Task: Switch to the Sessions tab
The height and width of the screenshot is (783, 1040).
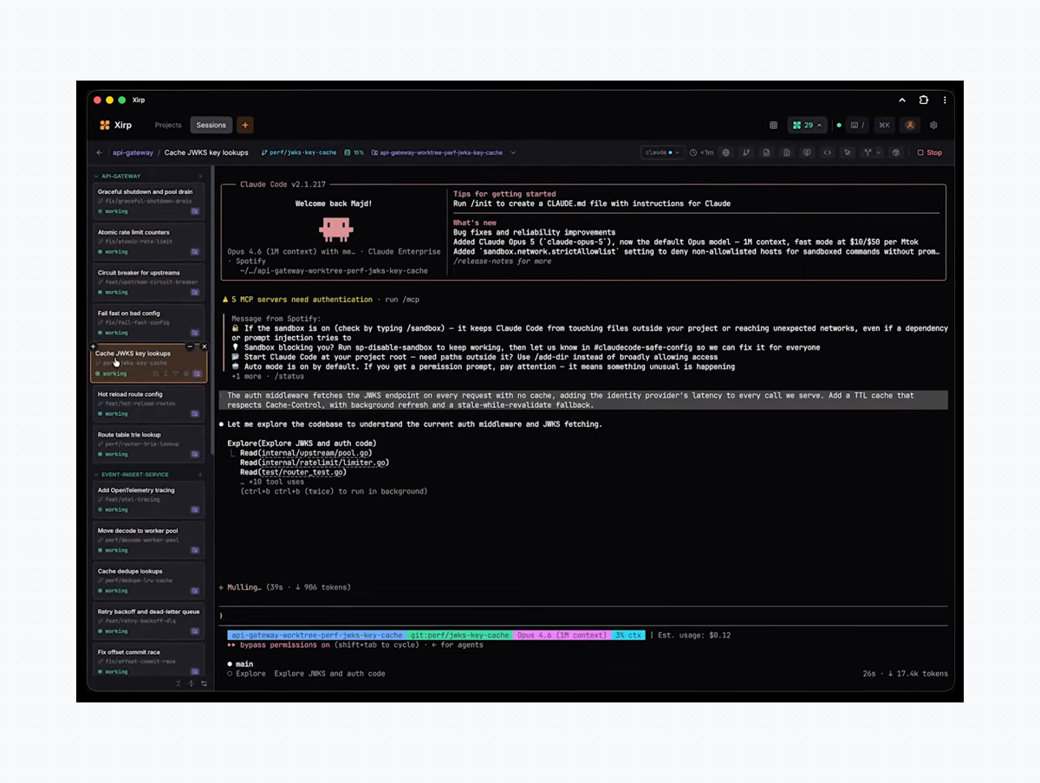Action: click(x=211, y=125)
